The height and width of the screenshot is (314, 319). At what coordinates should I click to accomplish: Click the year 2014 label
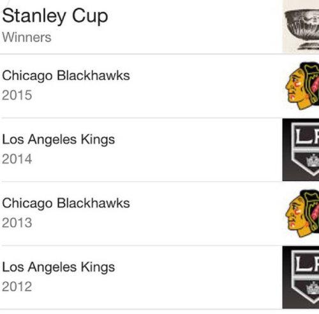(17, 159)
